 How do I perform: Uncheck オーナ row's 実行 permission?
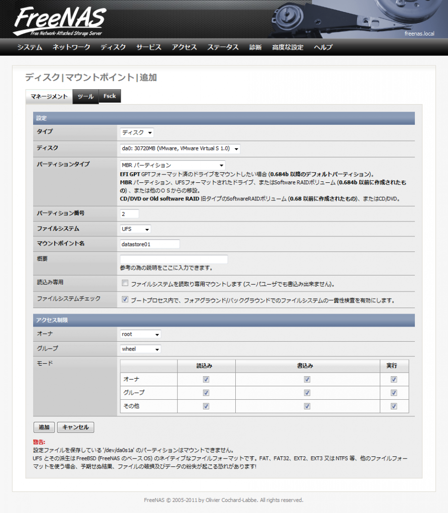(394, 379)
